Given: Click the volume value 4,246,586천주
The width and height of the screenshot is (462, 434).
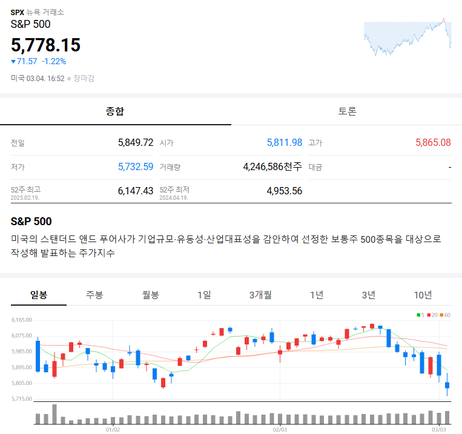Looking at the screenshot, I should tap(272, 167).
